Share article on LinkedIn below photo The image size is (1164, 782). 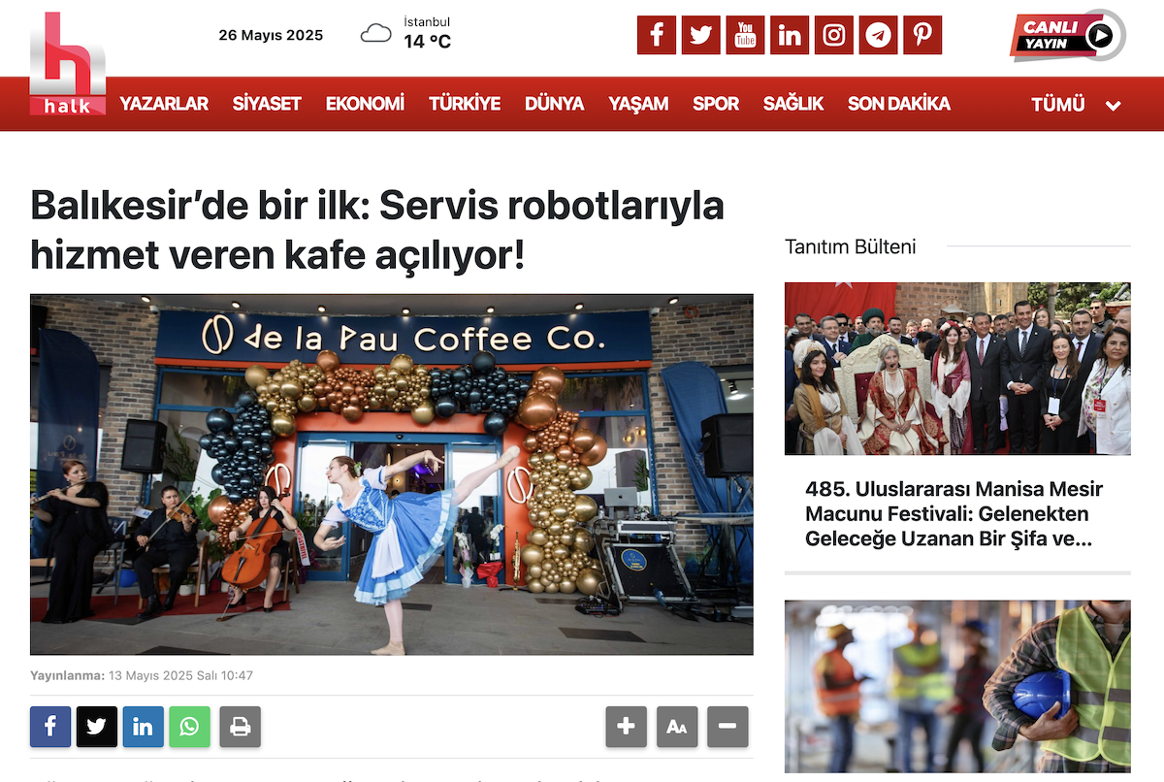pos(143,727)
